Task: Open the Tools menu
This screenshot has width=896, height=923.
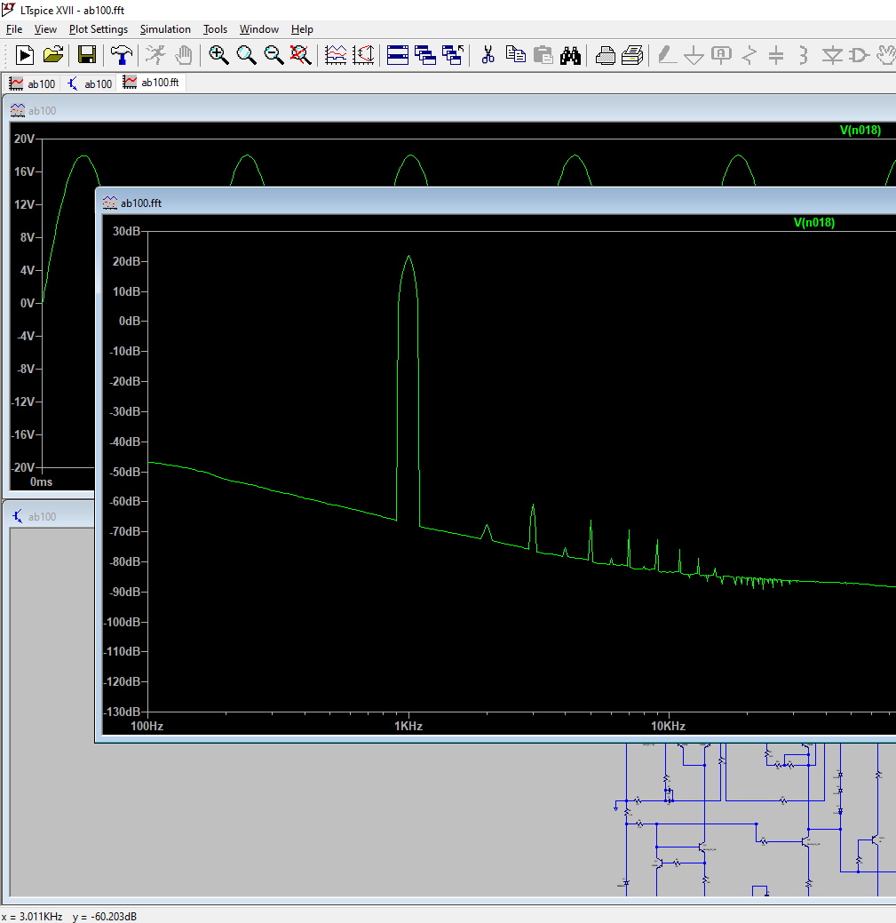Action: coord(215,28)
